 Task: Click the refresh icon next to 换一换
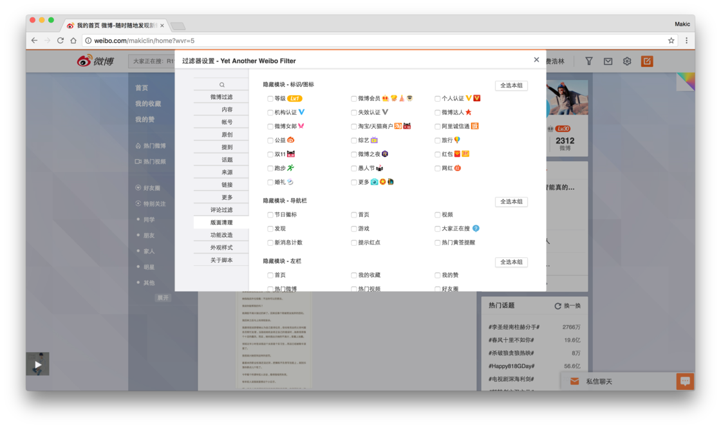click(x=557, y=306)
